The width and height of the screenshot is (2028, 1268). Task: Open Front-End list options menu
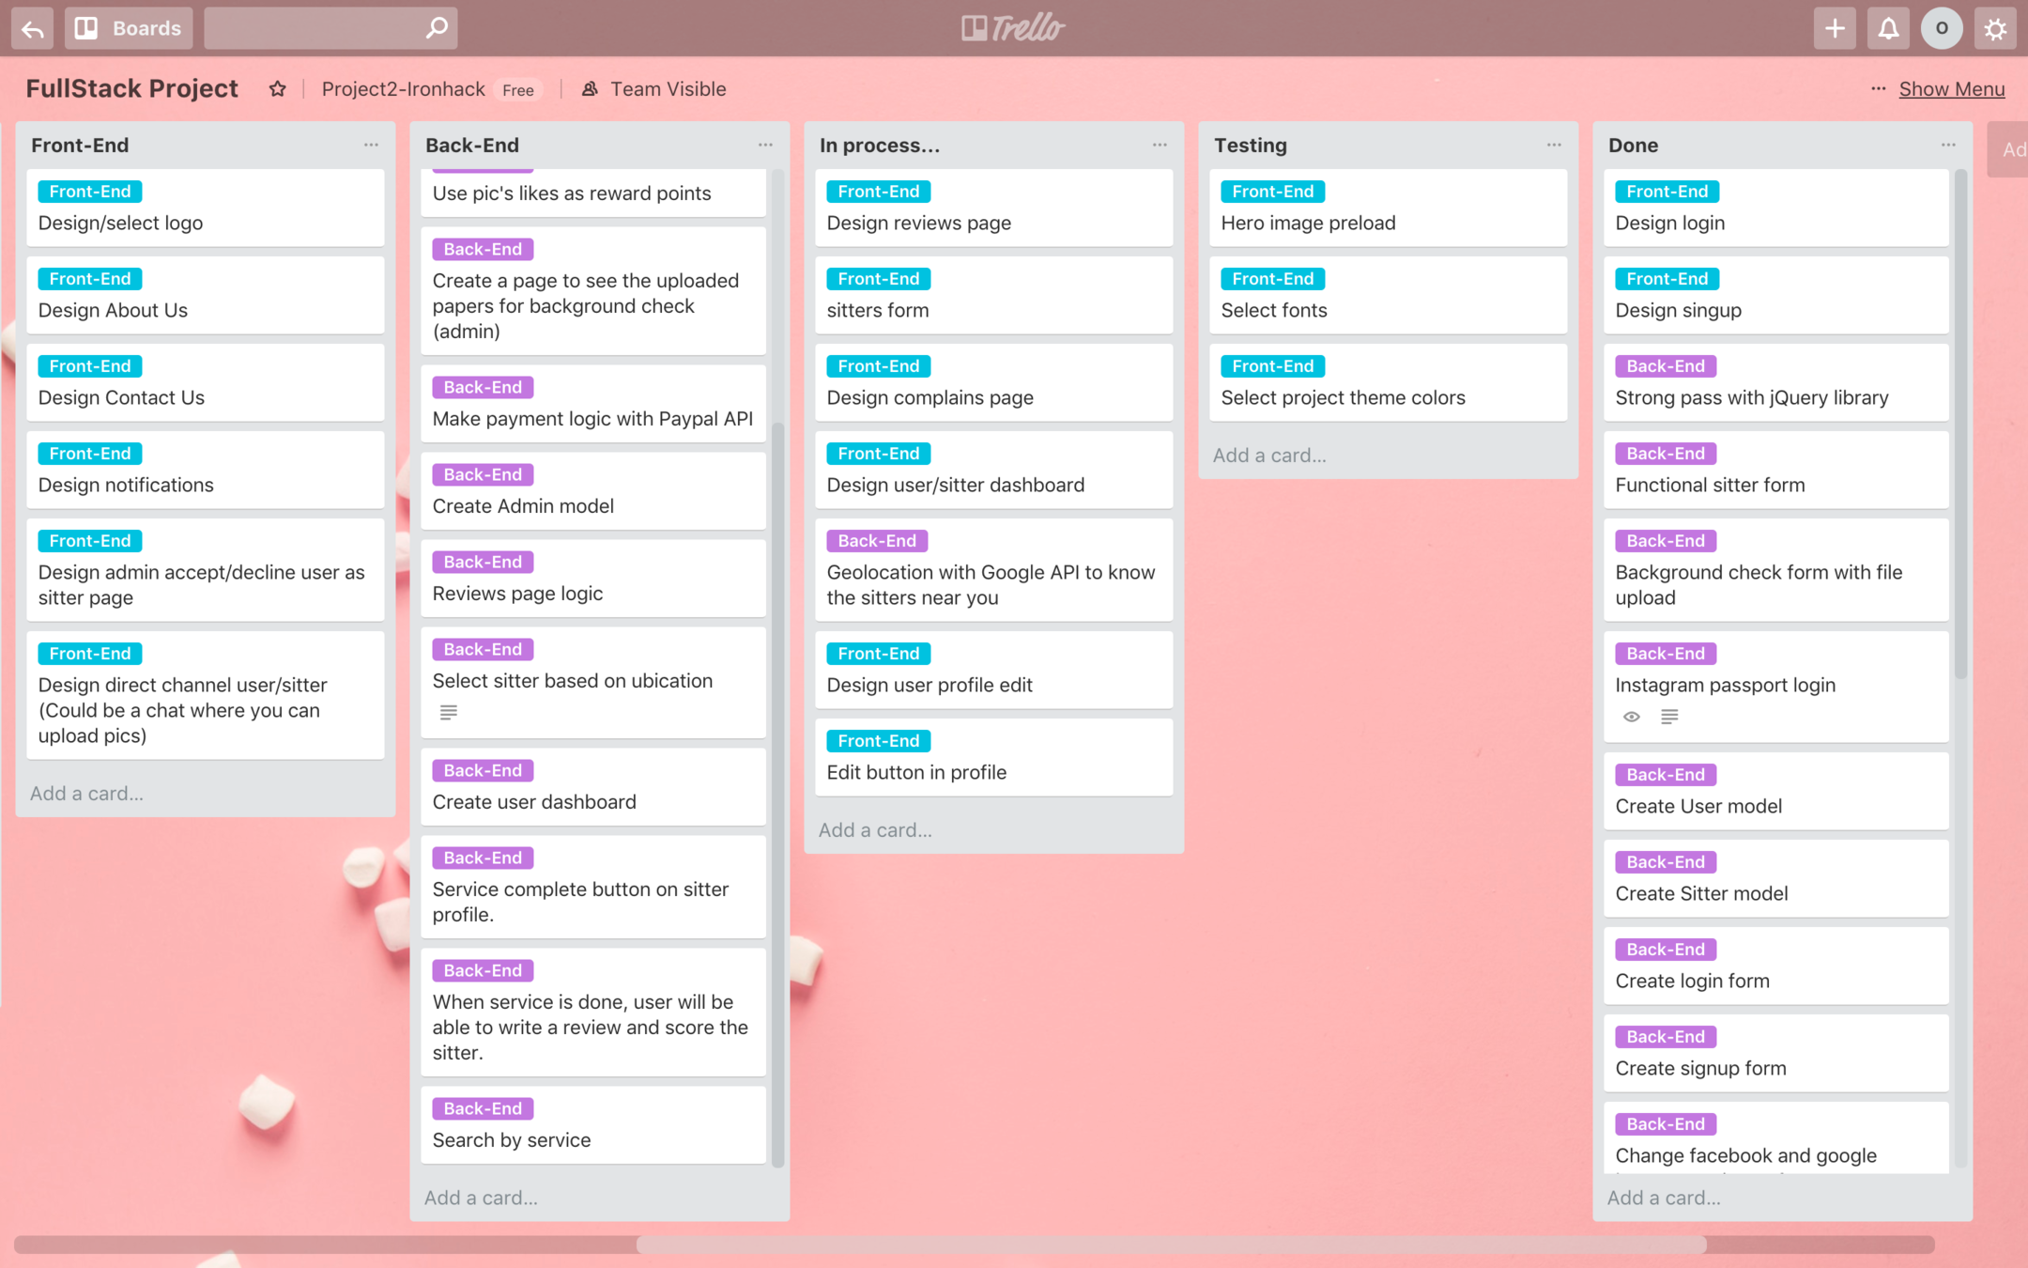point(371,145)
